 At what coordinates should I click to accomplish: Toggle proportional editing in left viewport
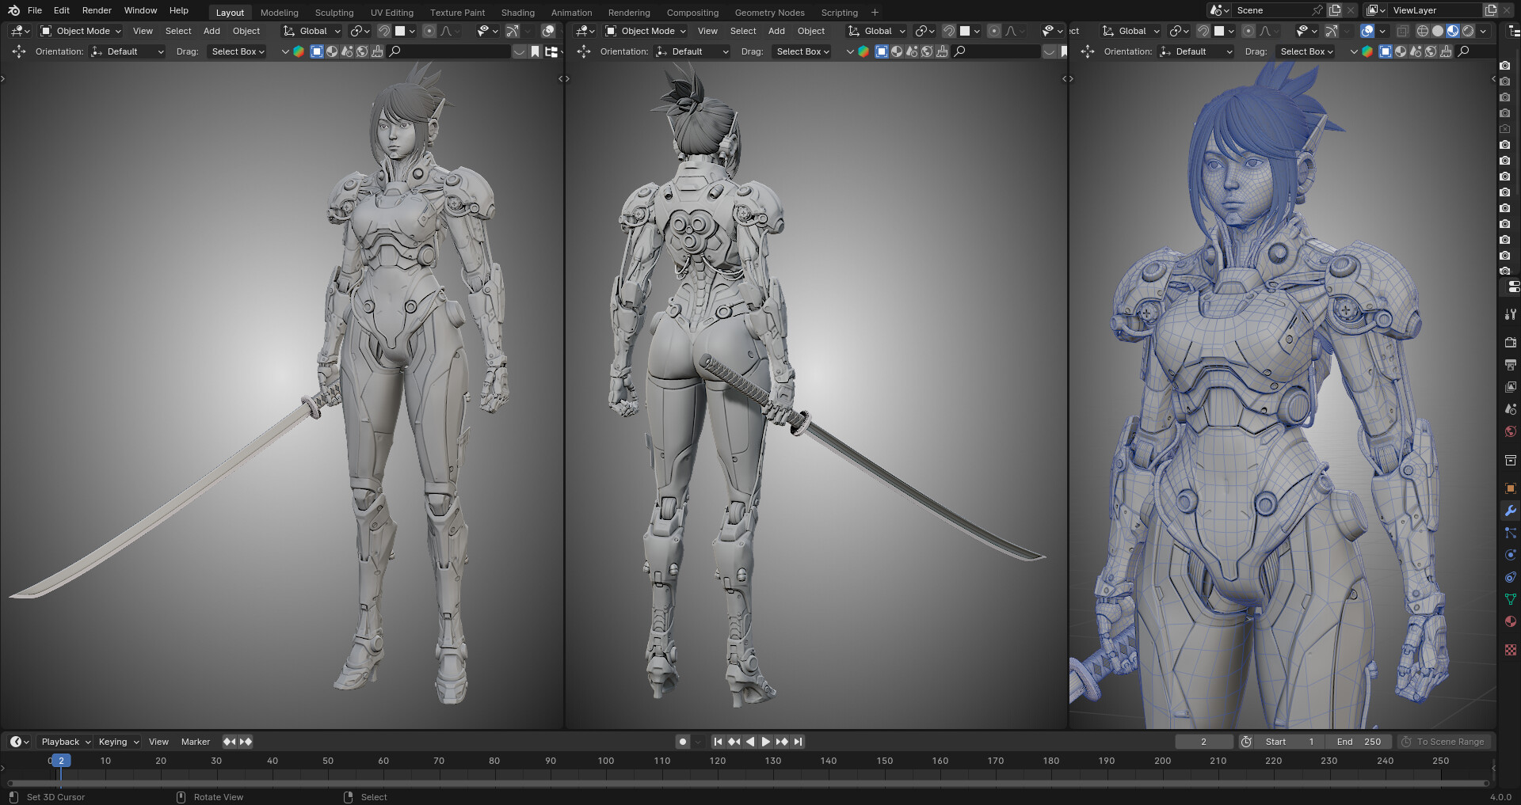(429, 31)
